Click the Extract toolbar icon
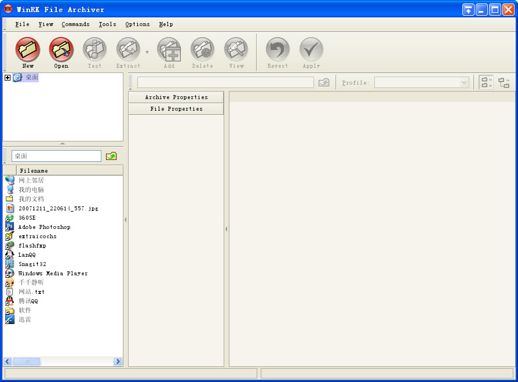The height and width of the screenshot is (382, 518). tap(128, 50)
